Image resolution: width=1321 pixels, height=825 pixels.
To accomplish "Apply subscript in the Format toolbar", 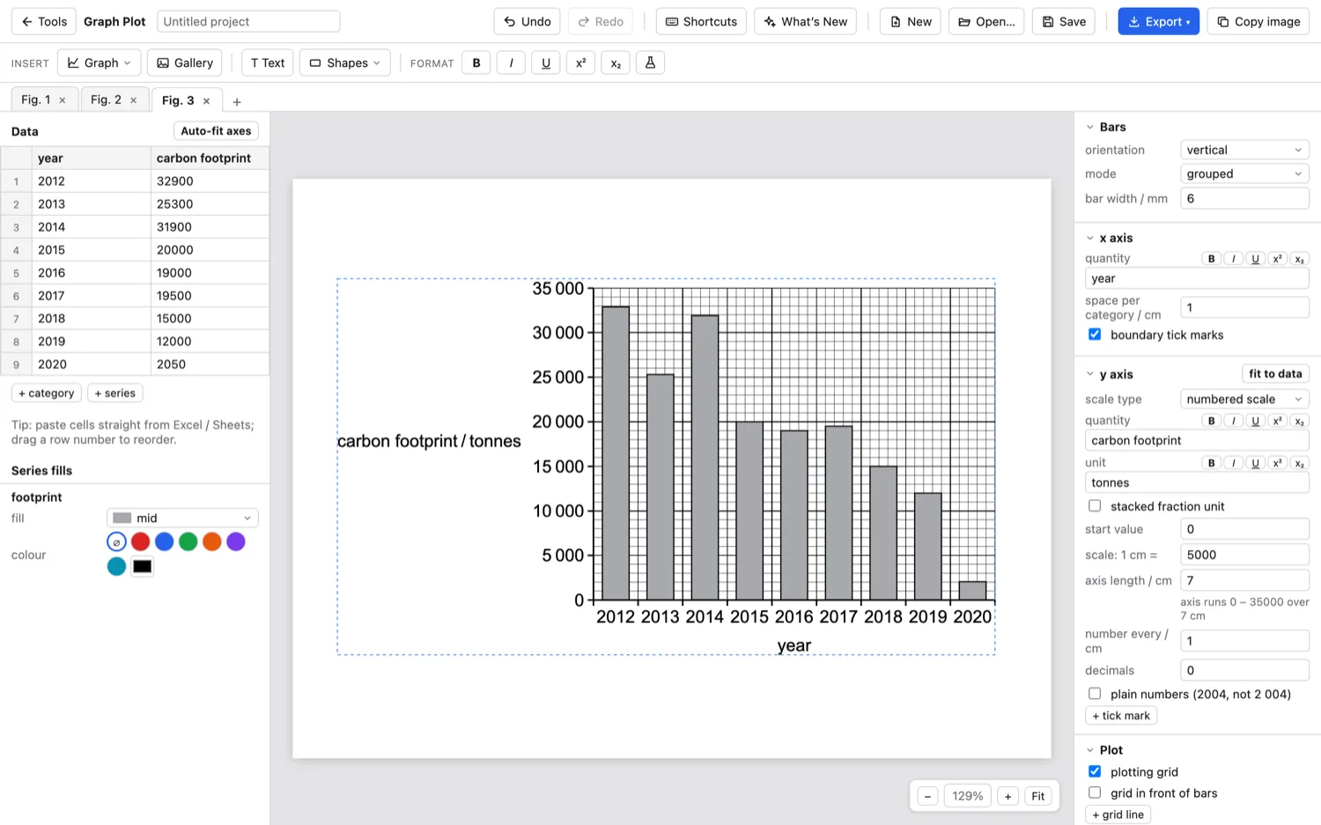I will point(616,63).
